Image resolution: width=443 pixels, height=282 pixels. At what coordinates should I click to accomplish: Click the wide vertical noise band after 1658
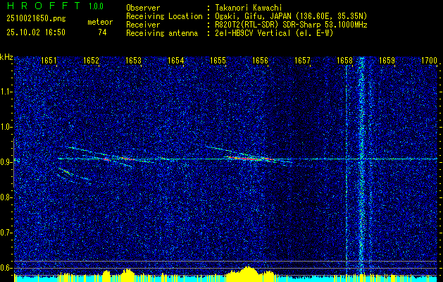(x=361, y=166)
